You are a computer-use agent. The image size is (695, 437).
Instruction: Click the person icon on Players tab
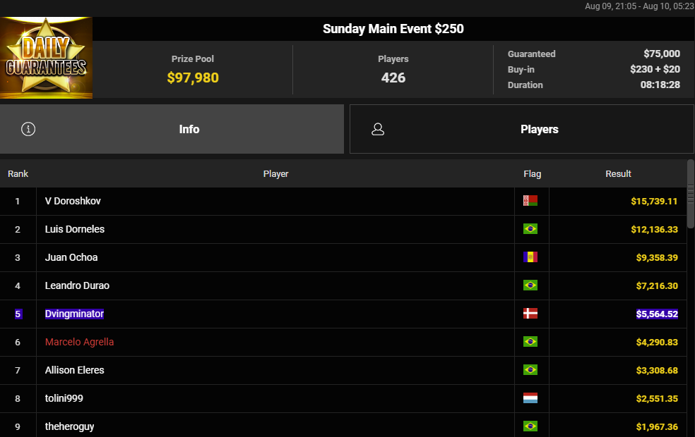tap(378, 129)
